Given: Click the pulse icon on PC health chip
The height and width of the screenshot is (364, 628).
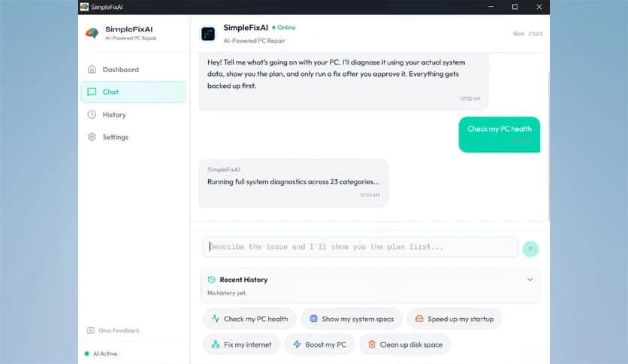Looking at the screenshot, I should click(216, 319).
